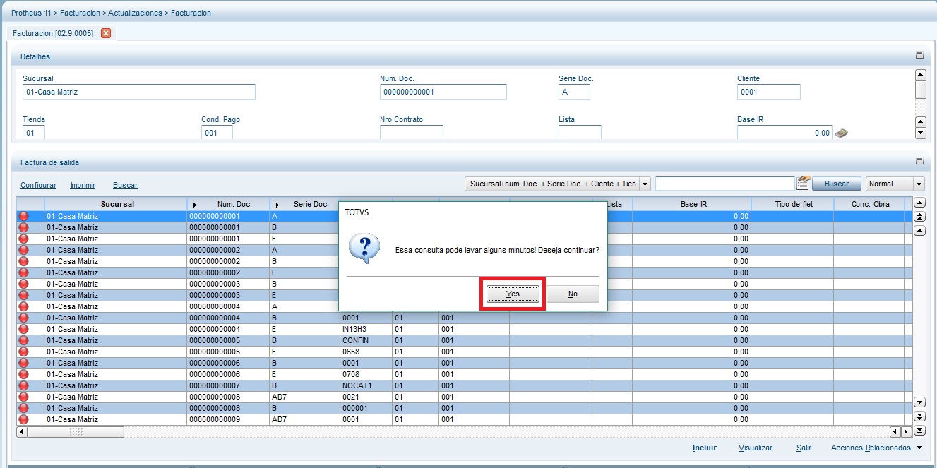Expand Acciones Relacionadas menu

877,448
